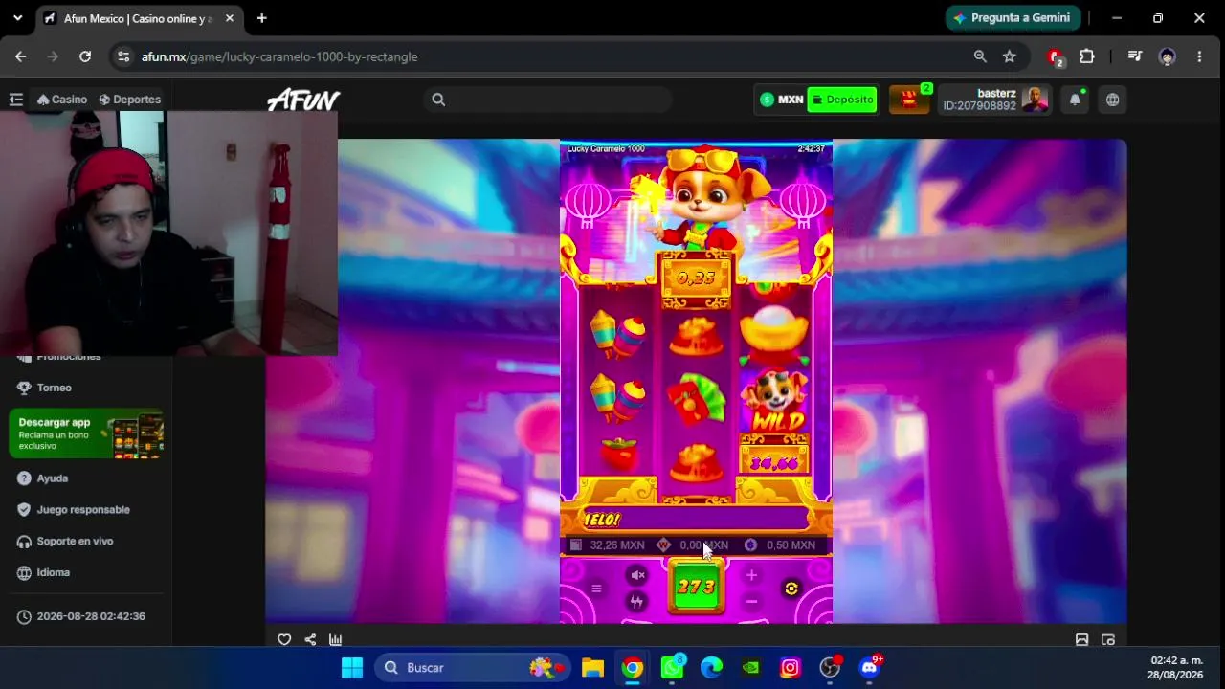
Task: Open notifications bell
Action: [1076, 100]
